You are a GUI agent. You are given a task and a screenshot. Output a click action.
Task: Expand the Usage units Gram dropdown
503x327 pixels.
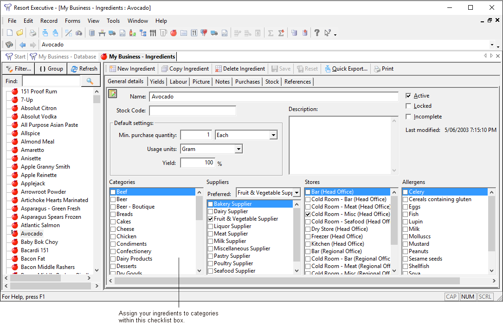tap(239, 149)
